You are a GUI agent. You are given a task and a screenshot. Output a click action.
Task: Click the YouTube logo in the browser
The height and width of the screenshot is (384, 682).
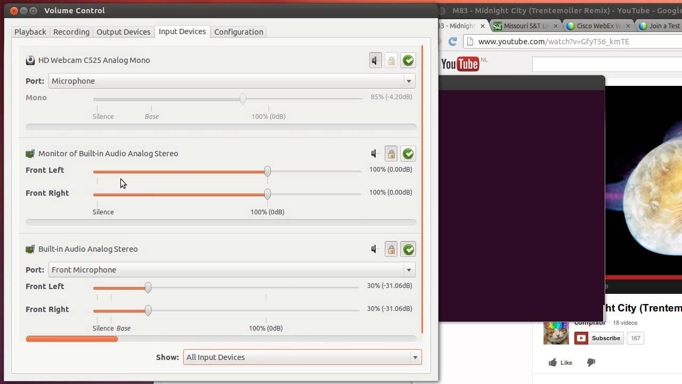[x=460, y=64]
